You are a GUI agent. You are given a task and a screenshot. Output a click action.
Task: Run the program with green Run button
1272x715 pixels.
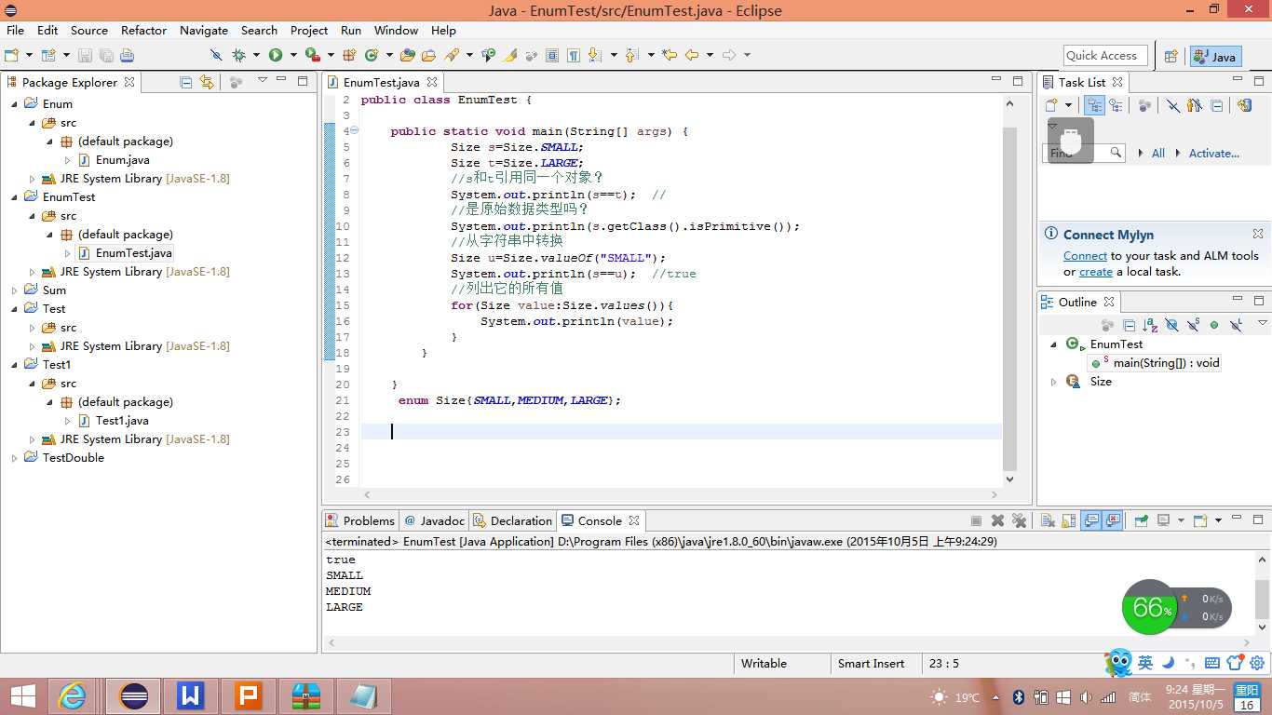276,55
